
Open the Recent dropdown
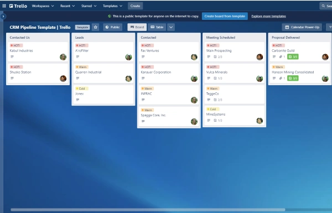[68, 6]
